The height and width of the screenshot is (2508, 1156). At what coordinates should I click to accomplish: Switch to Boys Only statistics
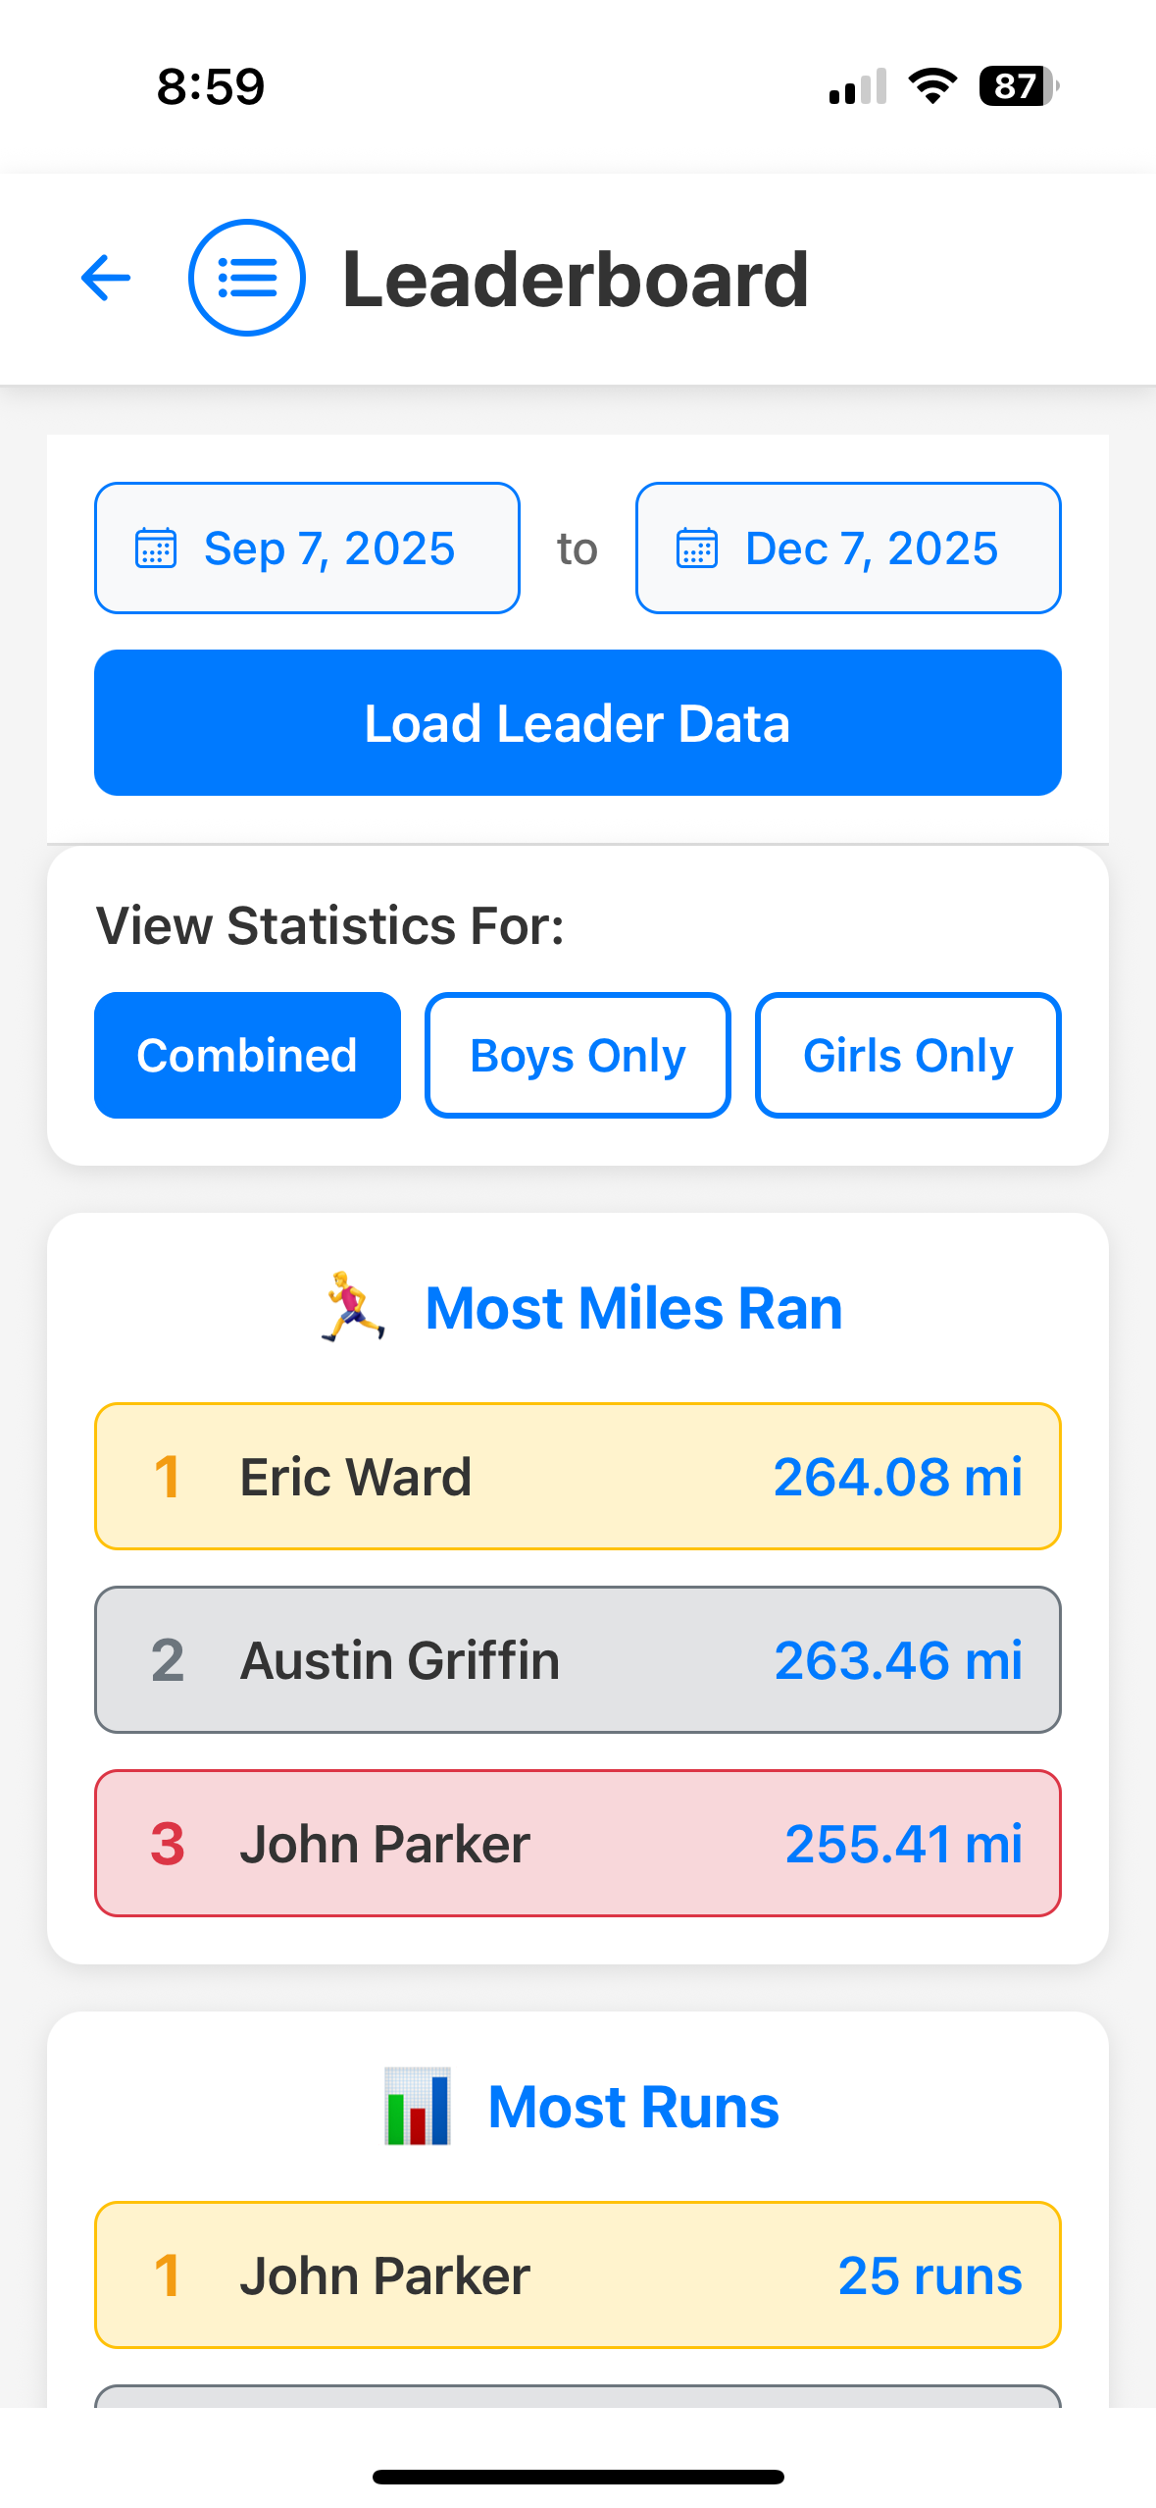(578, 1056)
